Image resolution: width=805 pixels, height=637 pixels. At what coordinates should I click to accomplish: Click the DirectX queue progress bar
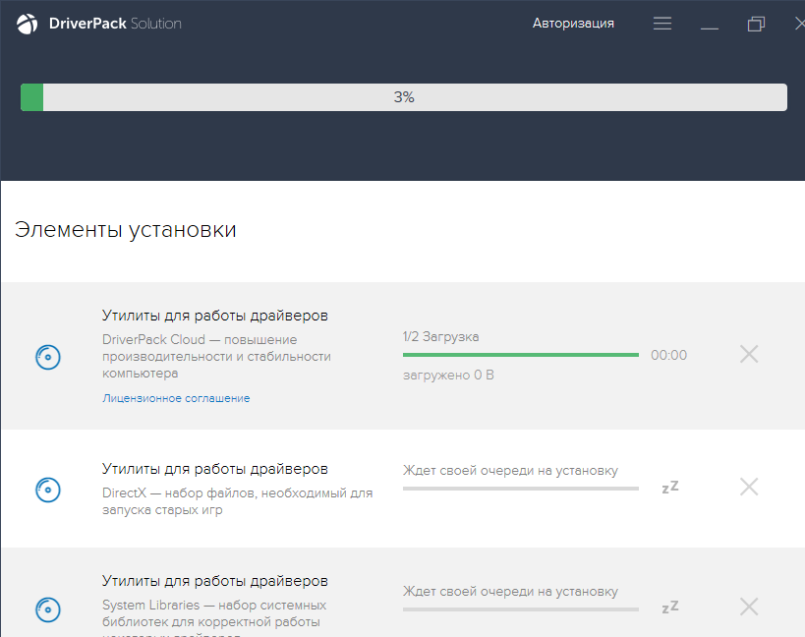coord(520,488)
